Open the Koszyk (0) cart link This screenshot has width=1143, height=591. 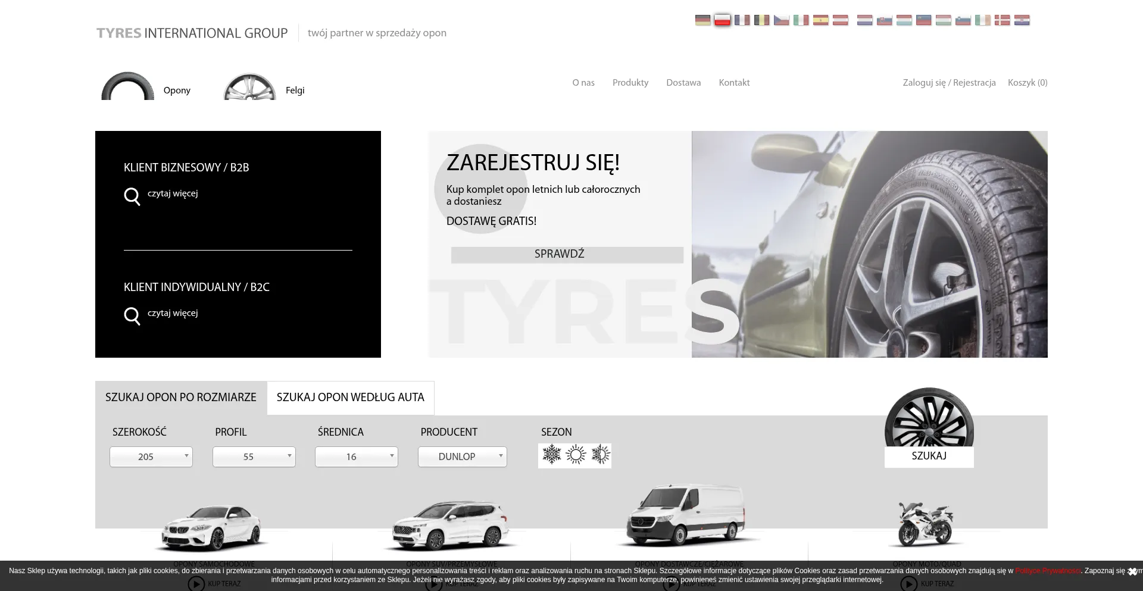[x=1028, y=83]
